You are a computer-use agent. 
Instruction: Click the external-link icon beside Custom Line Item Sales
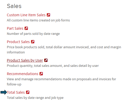48,15
